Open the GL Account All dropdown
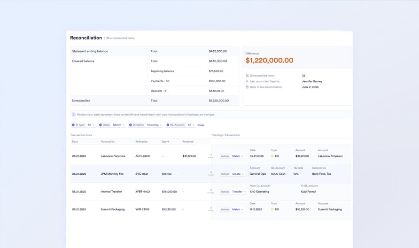This screenshot has width=419, height=248. [x=191, y=125]
